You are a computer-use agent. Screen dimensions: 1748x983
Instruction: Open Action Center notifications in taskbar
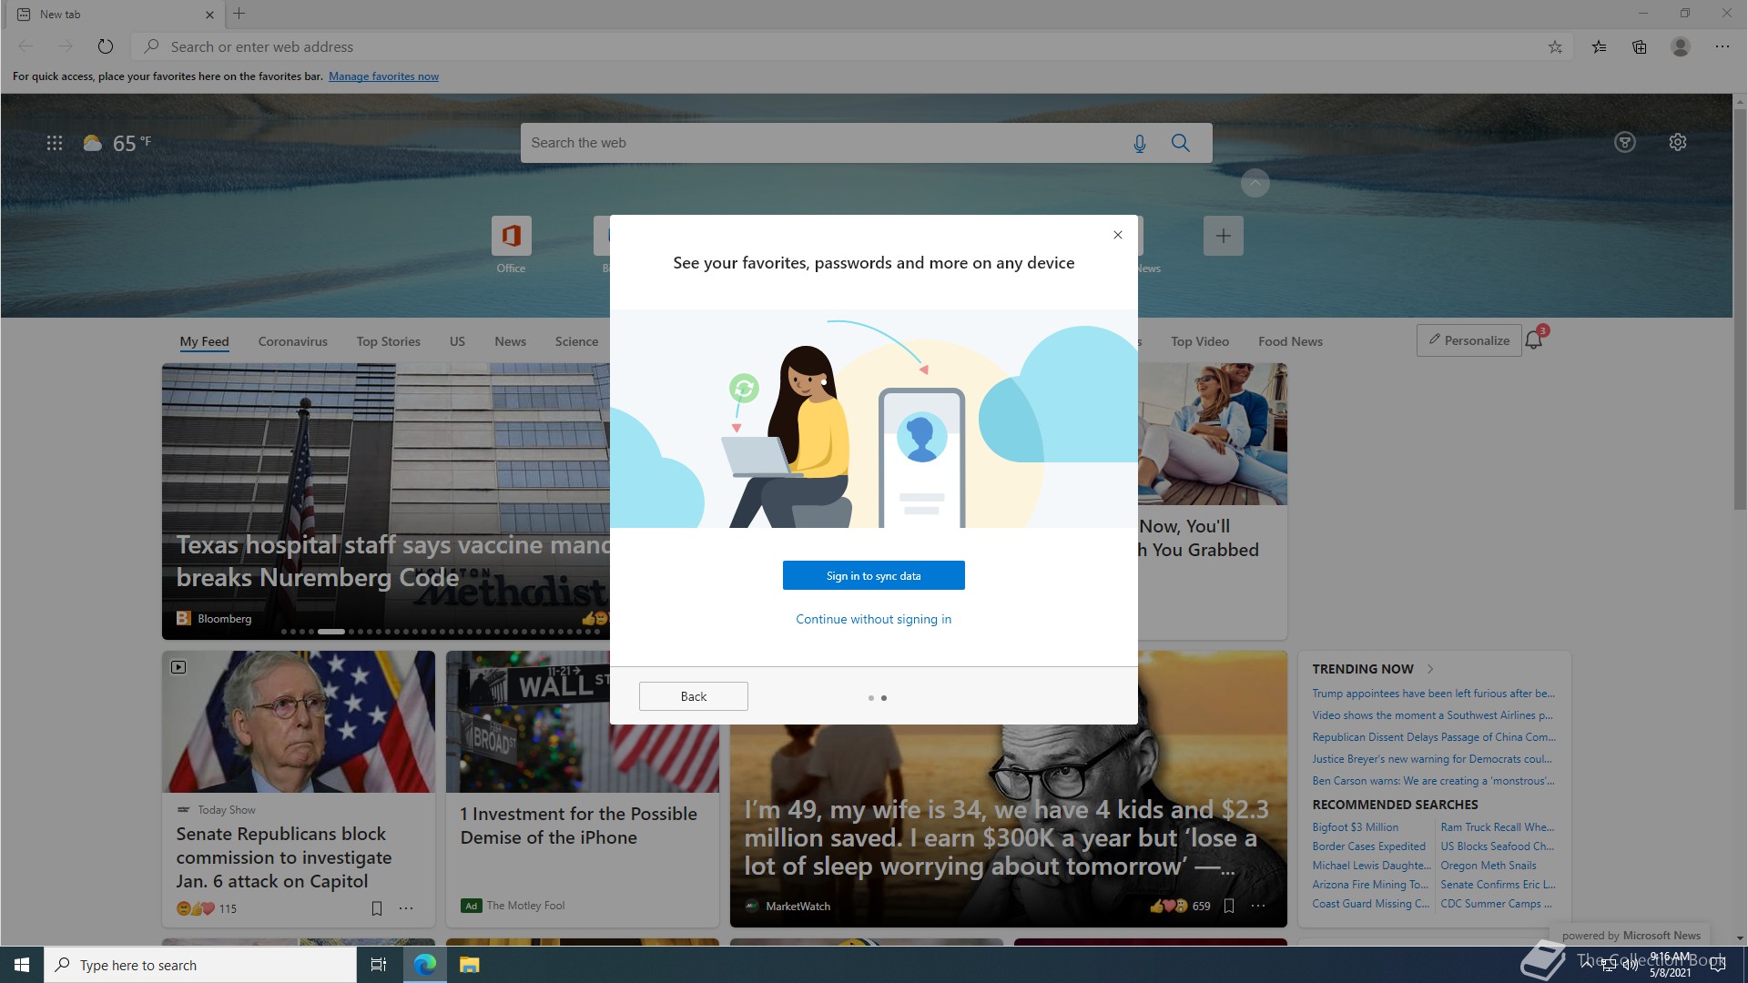(1718, 965)
